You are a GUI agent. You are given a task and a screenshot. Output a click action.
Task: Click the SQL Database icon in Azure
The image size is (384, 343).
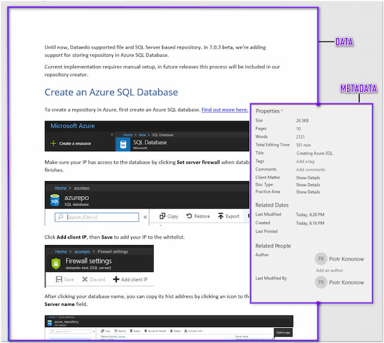124,145
